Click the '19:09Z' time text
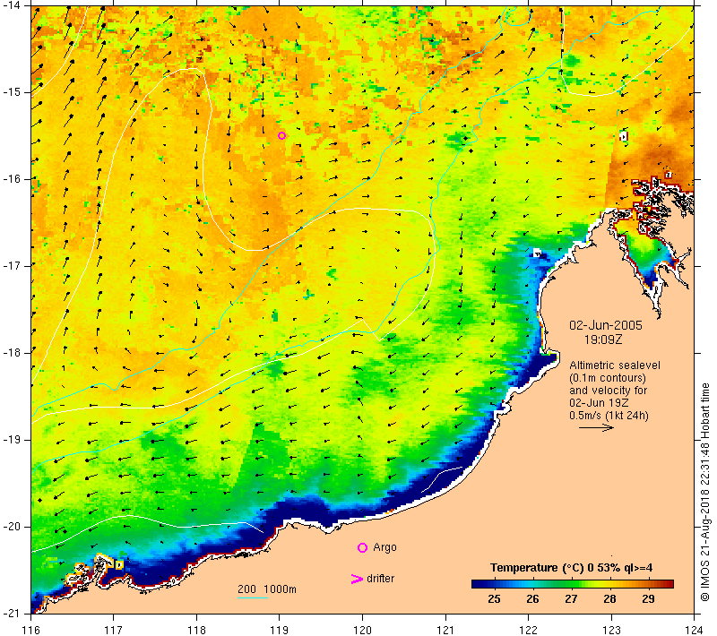 coord(603,339)
